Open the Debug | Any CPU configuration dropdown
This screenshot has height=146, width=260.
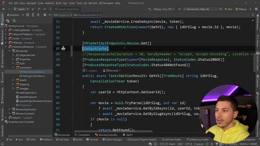point(164,9)
